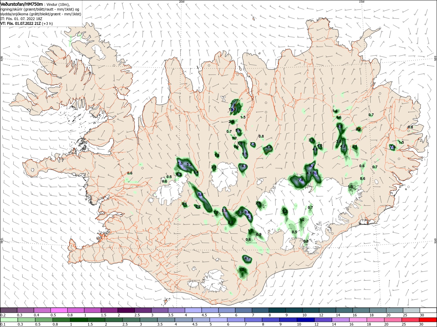Screen dimensions: 437x327
Task: Select the 0.5 magenta swatch in the snow scale
Action: (x=59, y=310)
